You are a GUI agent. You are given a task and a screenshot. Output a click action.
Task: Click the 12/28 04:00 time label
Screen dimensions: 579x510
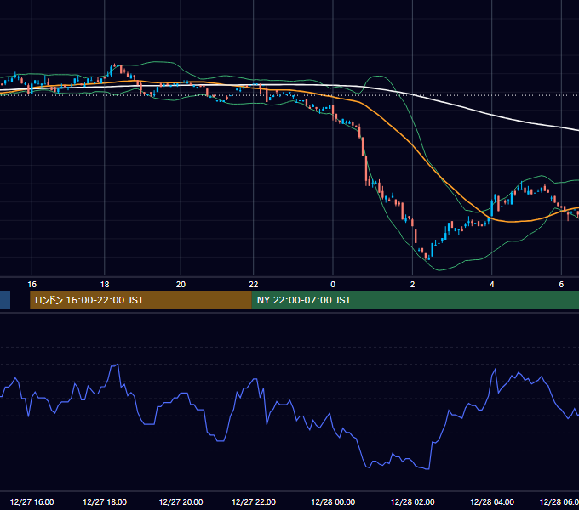coord(492,501)
